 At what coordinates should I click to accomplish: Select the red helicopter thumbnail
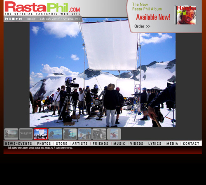point(114,134)
